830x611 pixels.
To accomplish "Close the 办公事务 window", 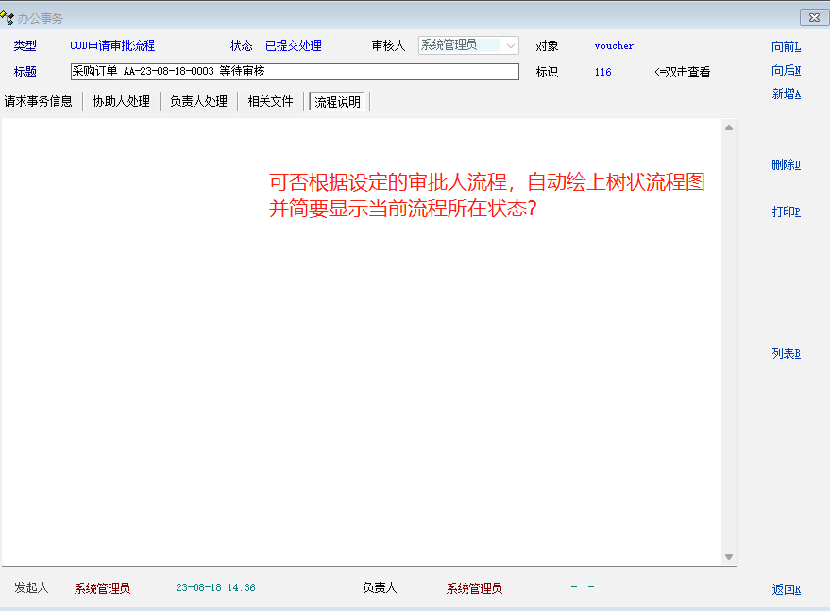I will [813, 18].
